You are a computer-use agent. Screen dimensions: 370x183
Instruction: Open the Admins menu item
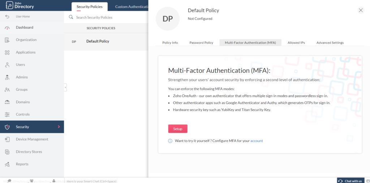32,77
